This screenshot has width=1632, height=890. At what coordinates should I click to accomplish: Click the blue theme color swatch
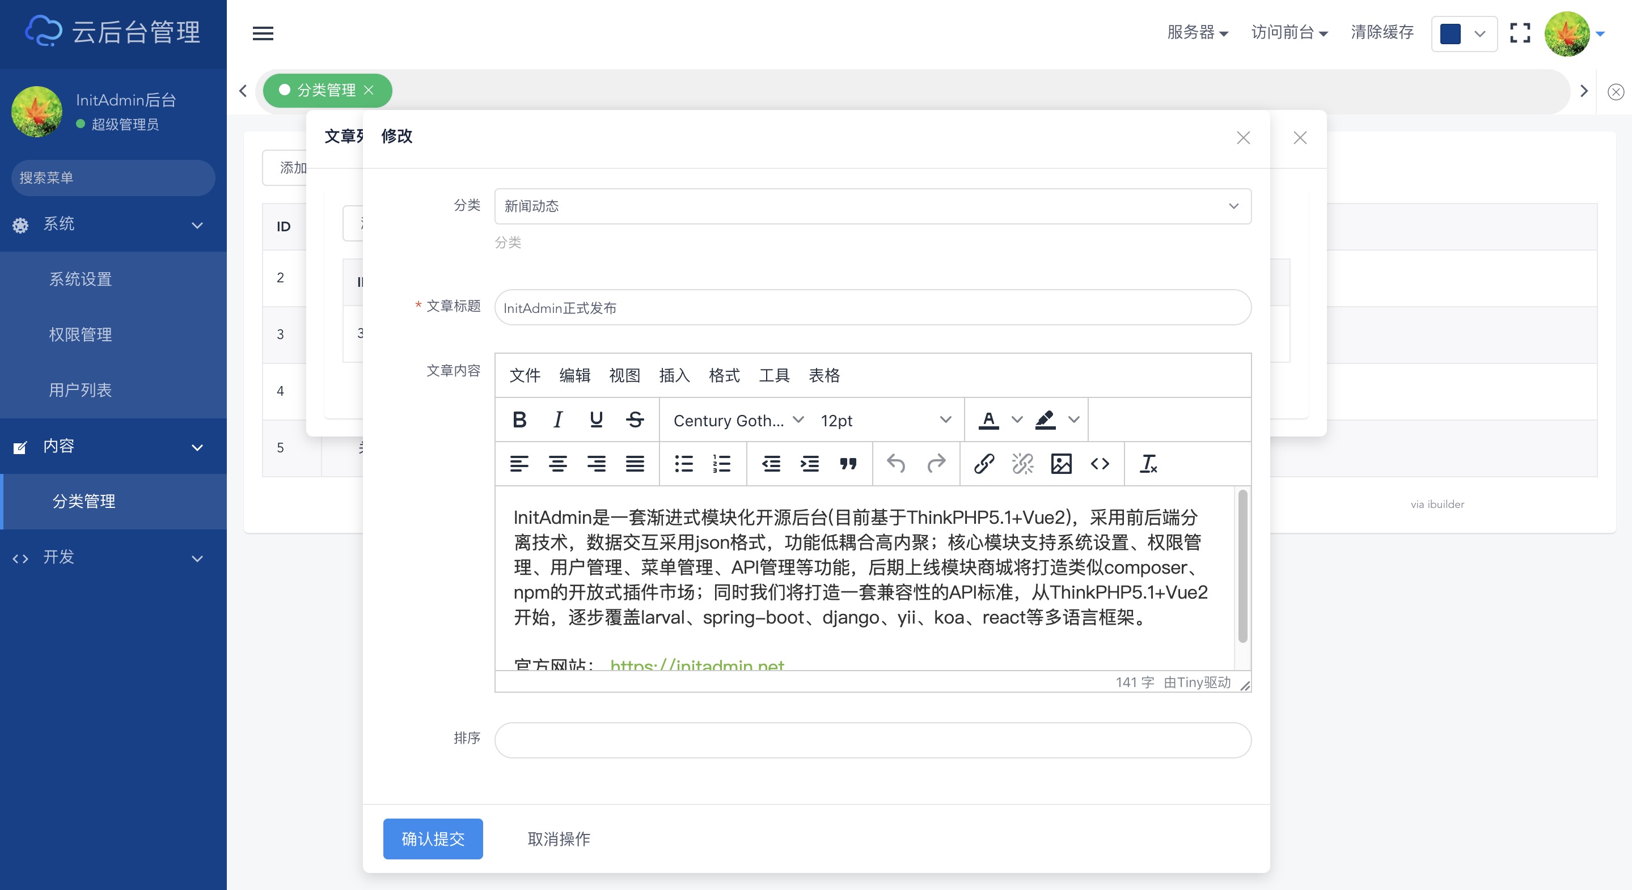(x=1450, y=33)
